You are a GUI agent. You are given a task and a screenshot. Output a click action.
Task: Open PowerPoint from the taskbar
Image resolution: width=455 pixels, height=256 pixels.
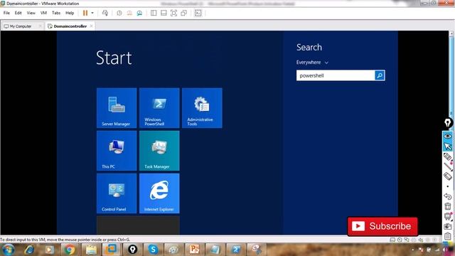pos(194,250)
